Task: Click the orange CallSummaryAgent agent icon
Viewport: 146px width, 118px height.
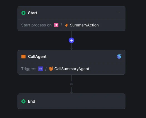Action: click(51, 69)
